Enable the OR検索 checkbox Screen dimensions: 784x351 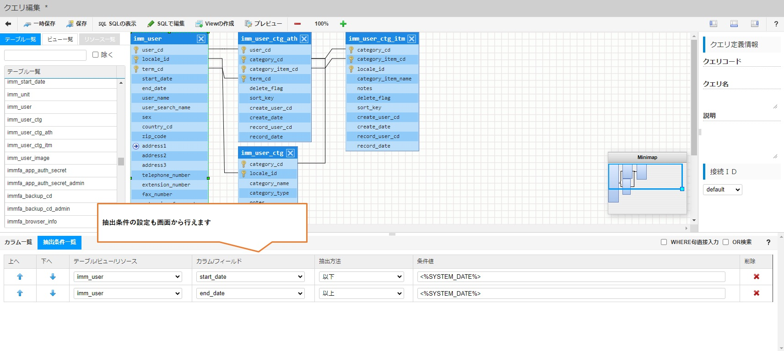[x=725, y=242]
